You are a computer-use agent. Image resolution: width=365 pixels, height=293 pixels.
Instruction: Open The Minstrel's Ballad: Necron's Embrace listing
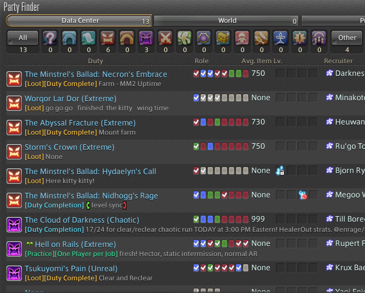[96, 74]
